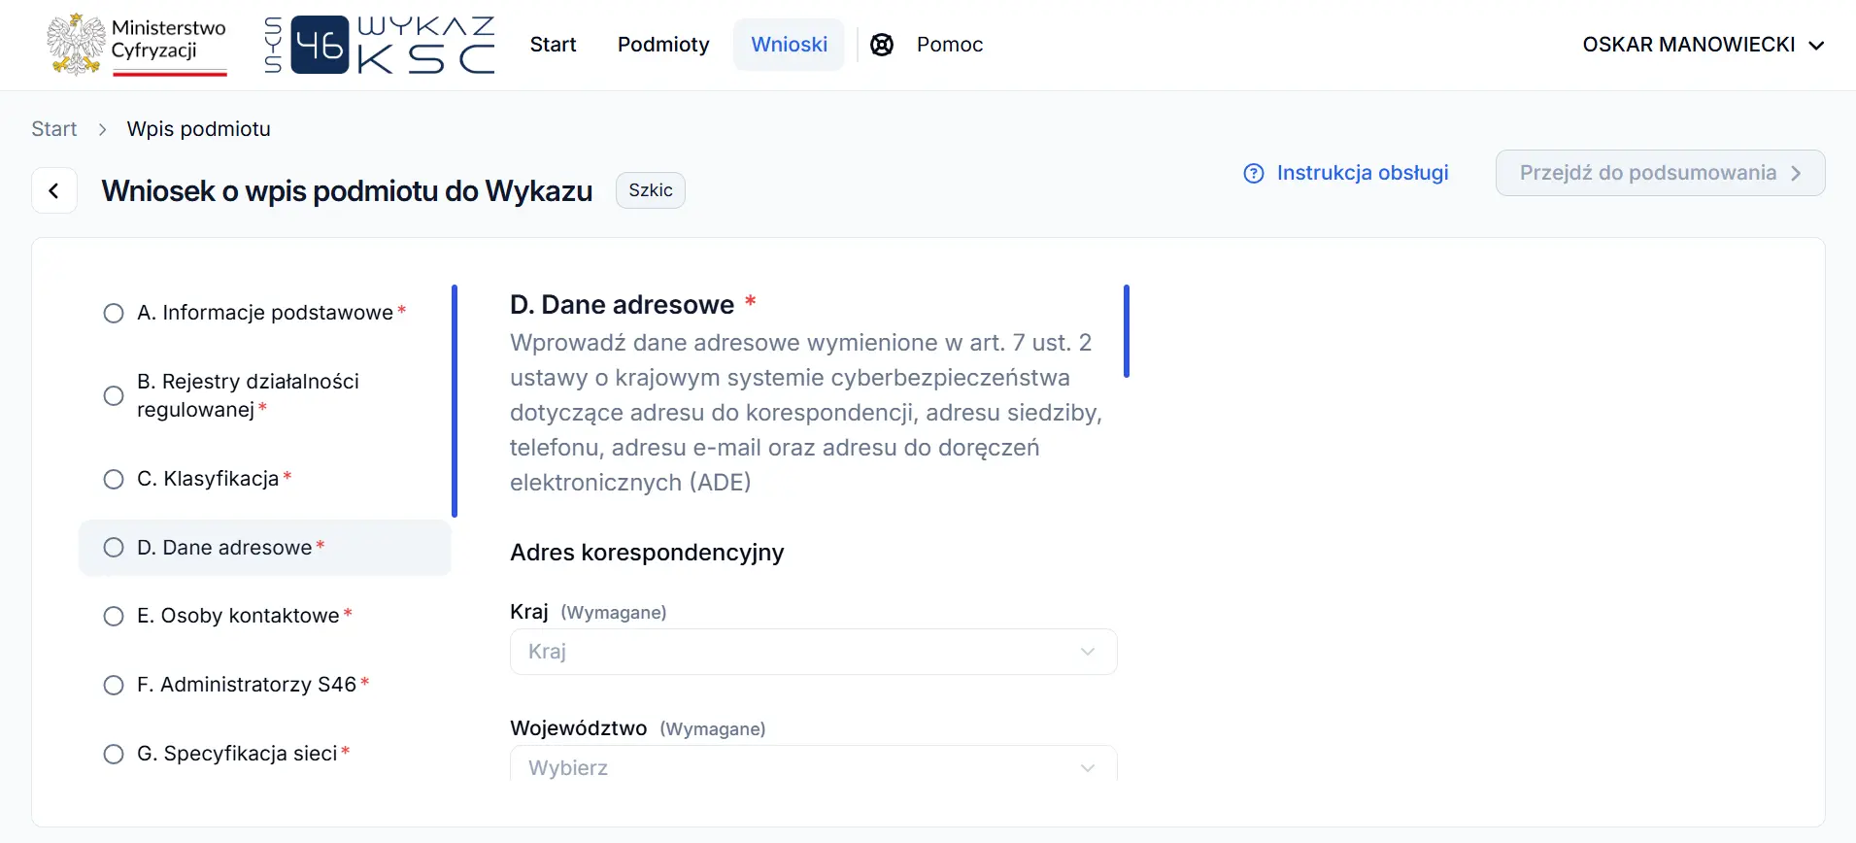Click the blue scrollbar beside the section list

455,400
